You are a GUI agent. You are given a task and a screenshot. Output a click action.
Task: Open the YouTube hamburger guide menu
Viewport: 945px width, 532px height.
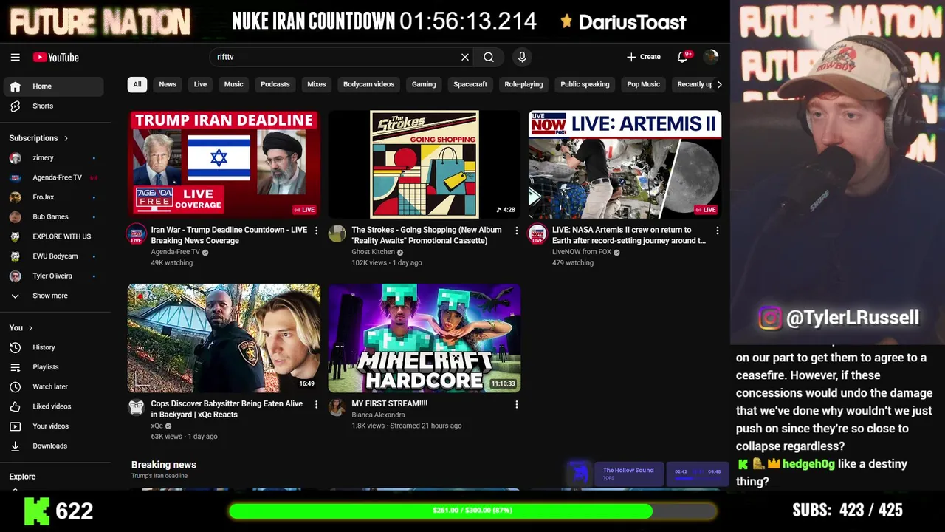coord(15,57)
